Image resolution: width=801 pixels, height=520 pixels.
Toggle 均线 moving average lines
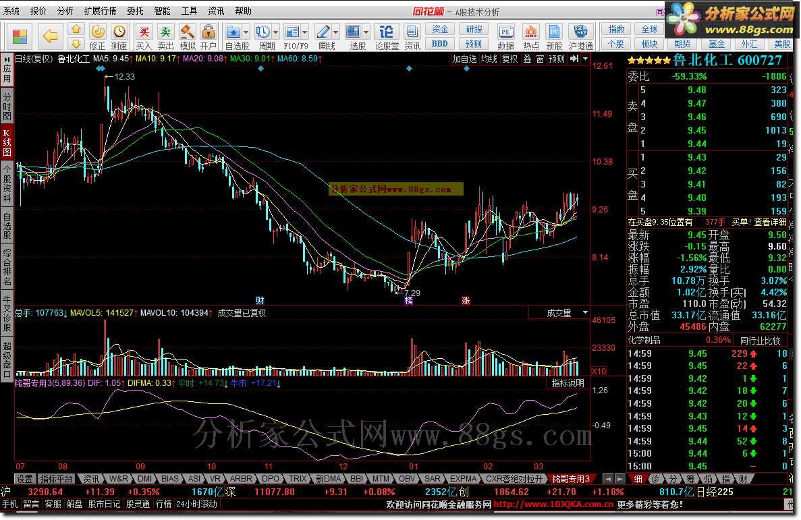coord(489,59)
